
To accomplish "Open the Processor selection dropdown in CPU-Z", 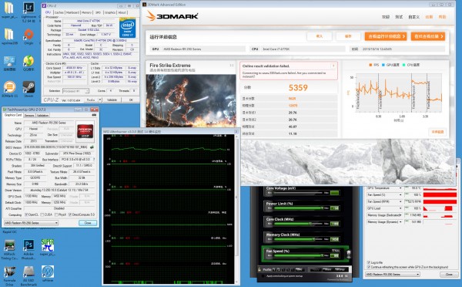I will click(x=75, y=91).
